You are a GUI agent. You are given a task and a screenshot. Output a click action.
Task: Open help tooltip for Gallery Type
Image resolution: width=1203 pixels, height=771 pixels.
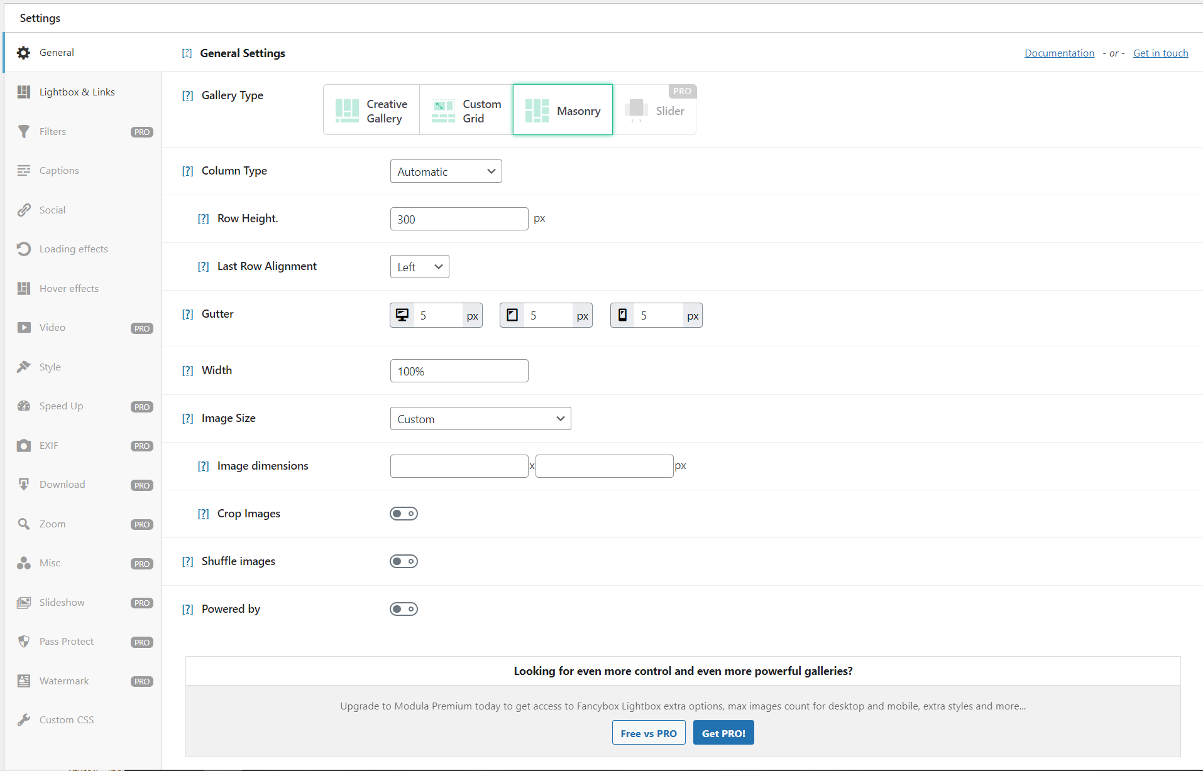187,95
